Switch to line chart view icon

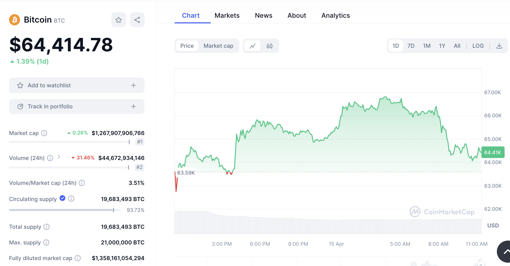point(252,46)
